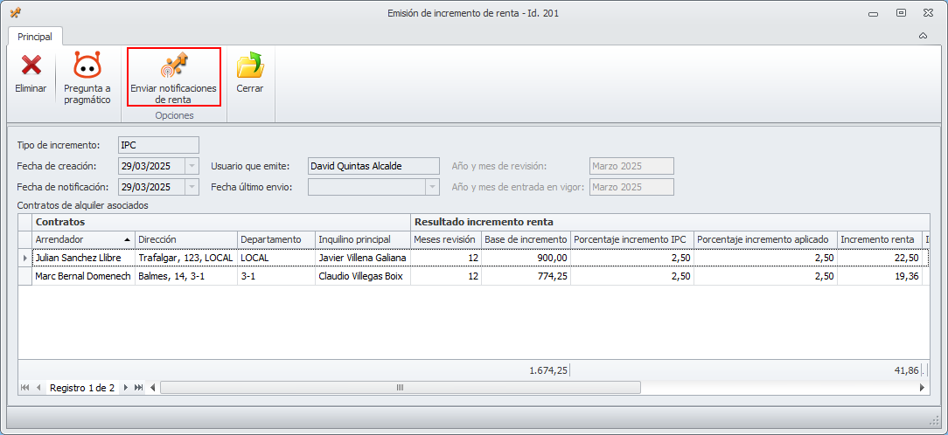Collapse the ribbon with the chevron
948x435 pixels.
924,37
